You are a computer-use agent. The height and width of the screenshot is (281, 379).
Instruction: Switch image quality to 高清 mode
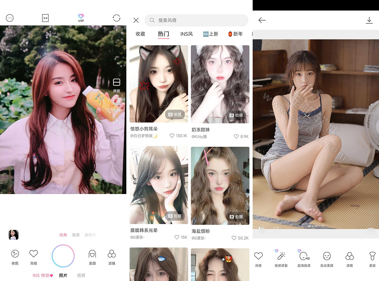76,235
